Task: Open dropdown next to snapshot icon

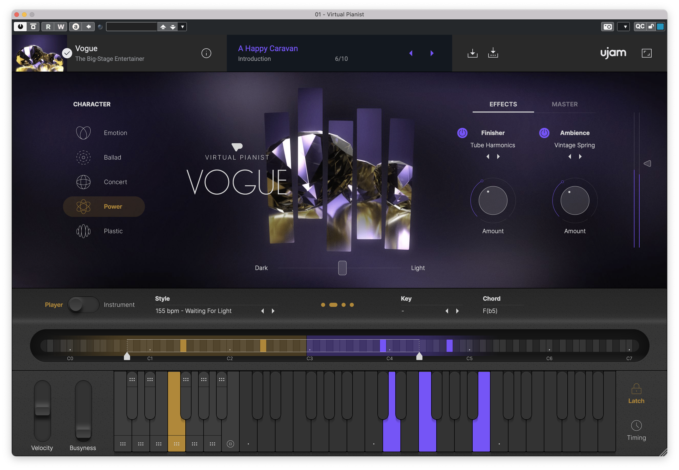Action: click(623, 27)
